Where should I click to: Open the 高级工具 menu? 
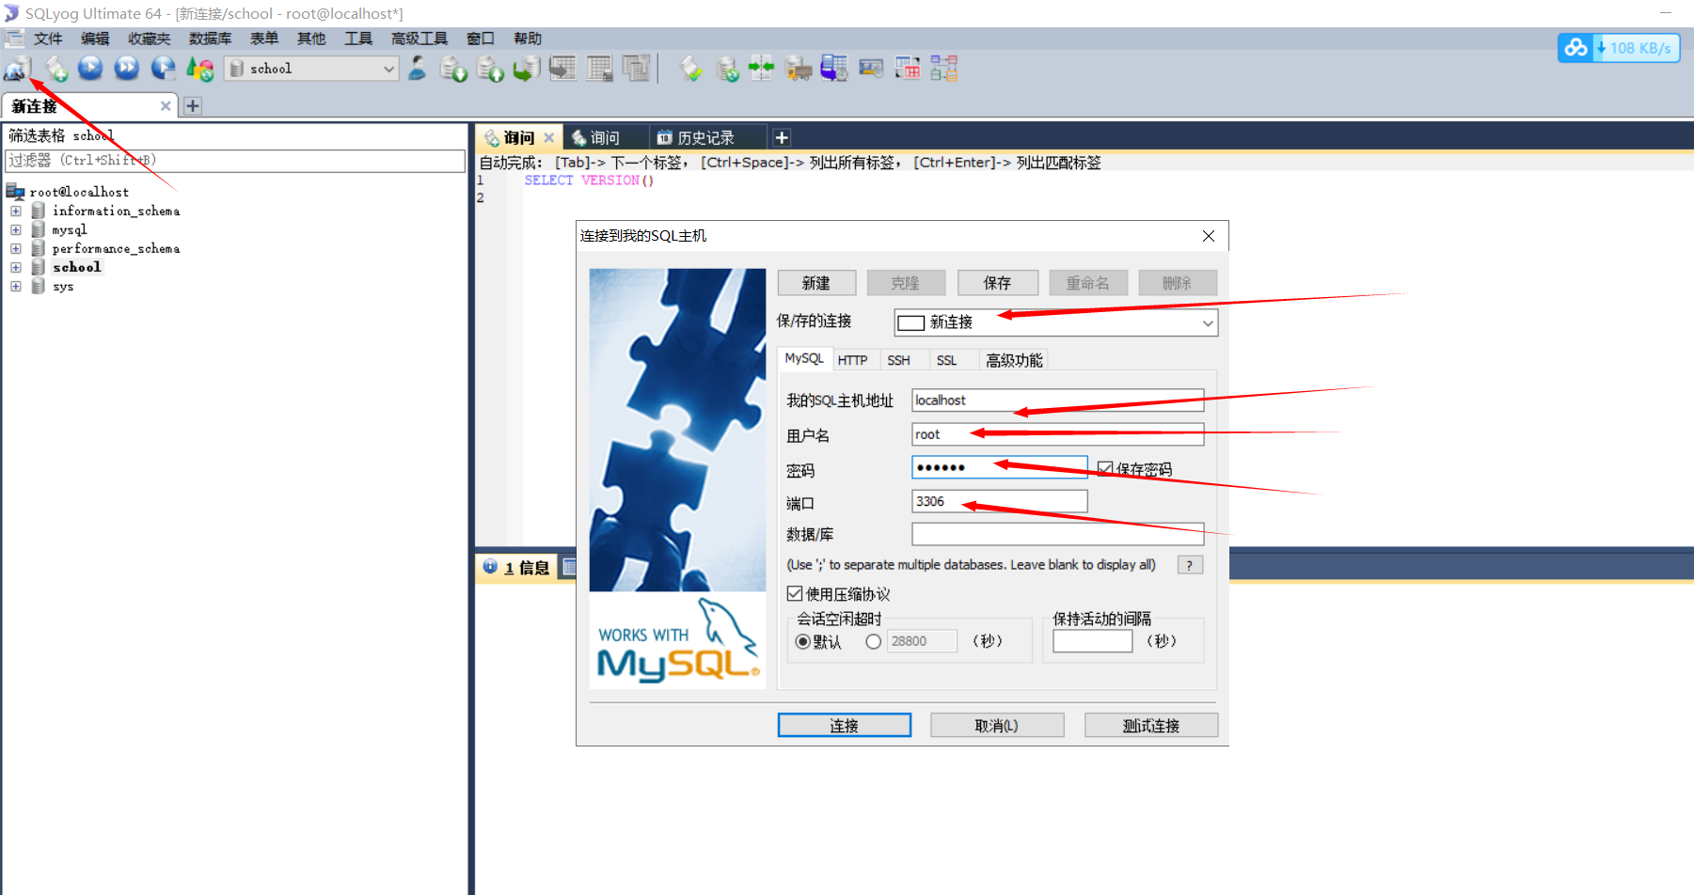(420, 39)
